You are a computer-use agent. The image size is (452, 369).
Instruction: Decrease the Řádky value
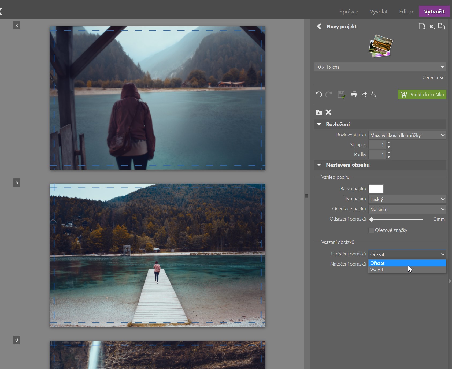(389, 157)
